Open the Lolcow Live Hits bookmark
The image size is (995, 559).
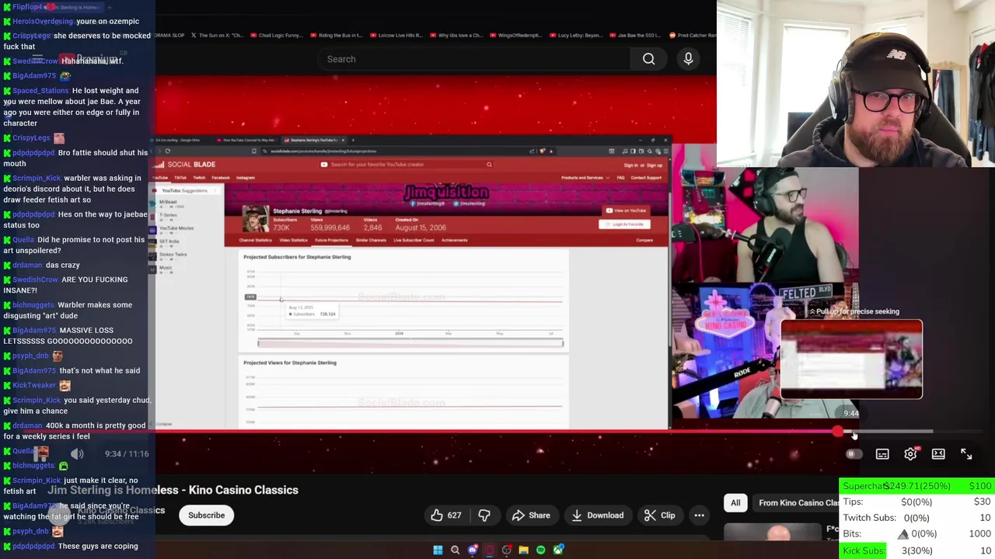tap(396, 35)
